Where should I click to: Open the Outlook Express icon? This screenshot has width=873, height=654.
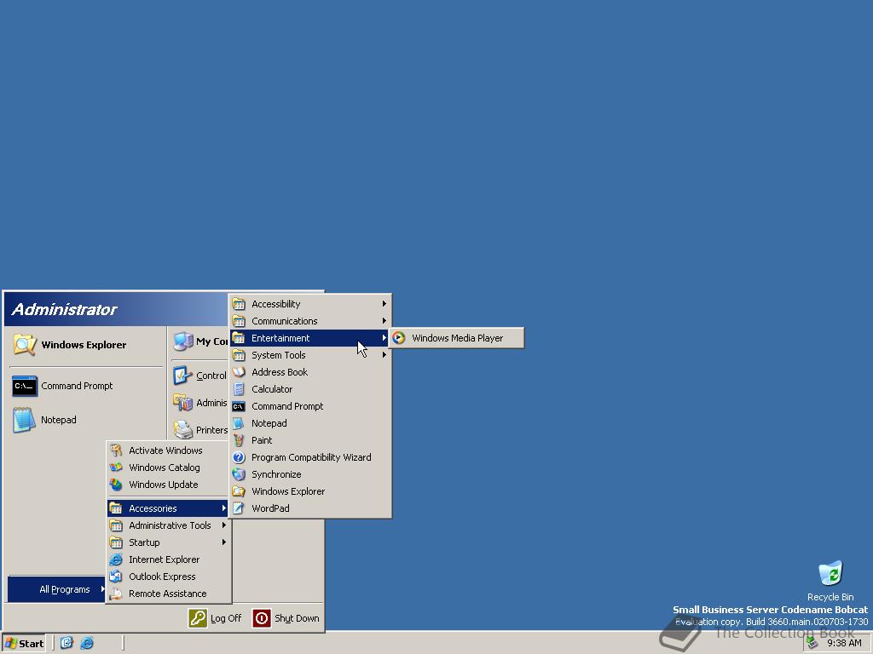116,577
